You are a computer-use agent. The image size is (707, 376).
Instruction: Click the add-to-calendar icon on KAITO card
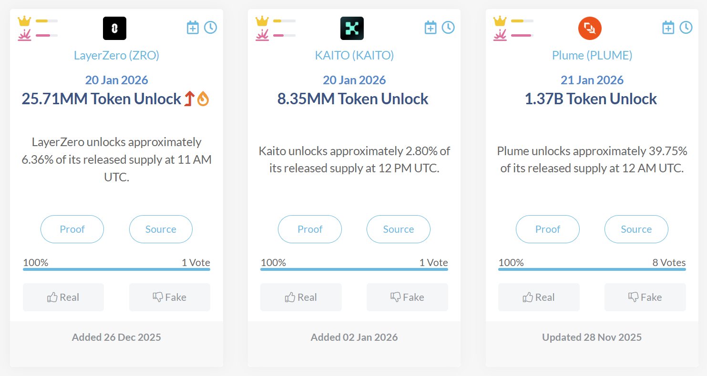pos(430,28)
